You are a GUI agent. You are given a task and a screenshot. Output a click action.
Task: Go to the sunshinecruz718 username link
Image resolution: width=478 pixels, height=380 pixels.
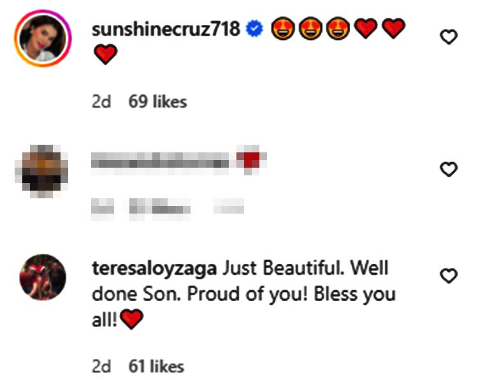166,29
